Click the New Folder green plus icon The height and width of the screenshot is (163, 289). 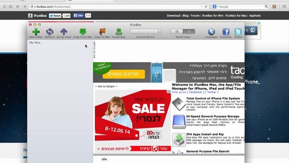[x=36, y=32]
